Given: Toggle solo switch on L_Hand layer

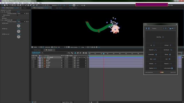Looking at the screenshot, I should 35,59.
